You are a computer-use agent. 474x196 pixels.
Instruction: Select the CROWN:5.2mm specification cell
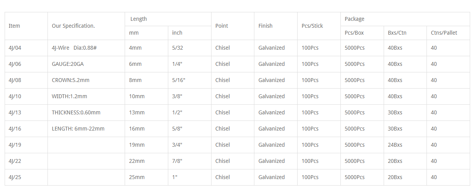[x=86, y=80]
